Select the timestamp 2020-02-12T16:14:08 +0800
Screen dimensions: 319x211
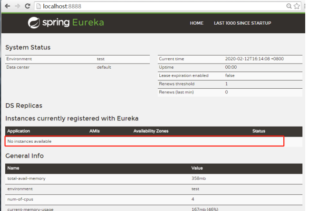[x=254, y=59]
